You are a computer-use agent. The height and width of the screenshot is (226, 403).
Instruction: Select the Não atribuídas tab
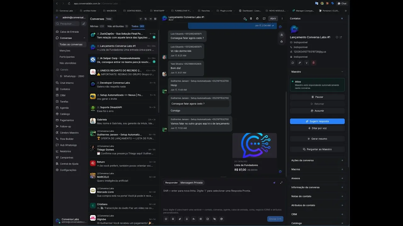tap(118, 26)
